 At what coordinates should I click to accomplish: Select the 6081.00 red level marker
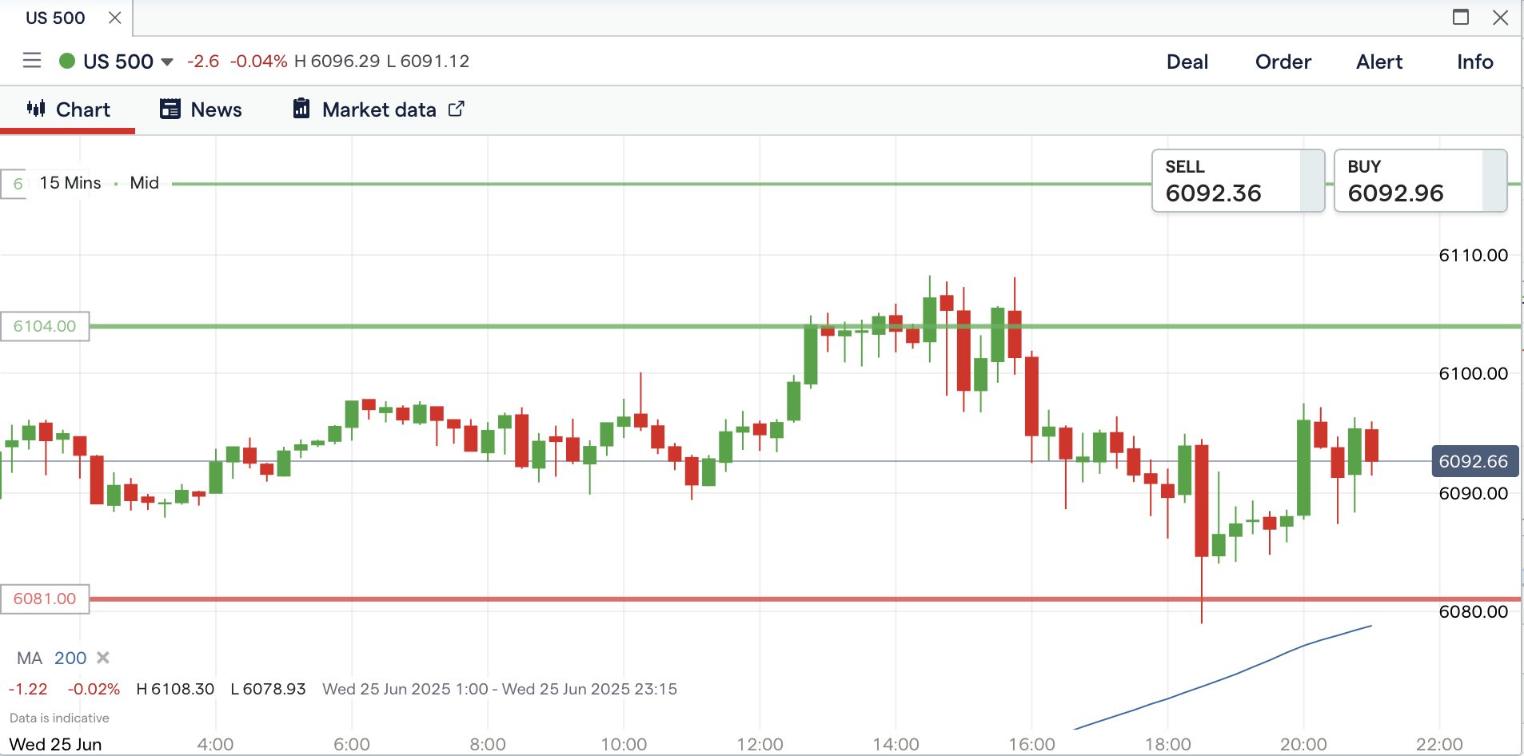(x=45, y=599)
